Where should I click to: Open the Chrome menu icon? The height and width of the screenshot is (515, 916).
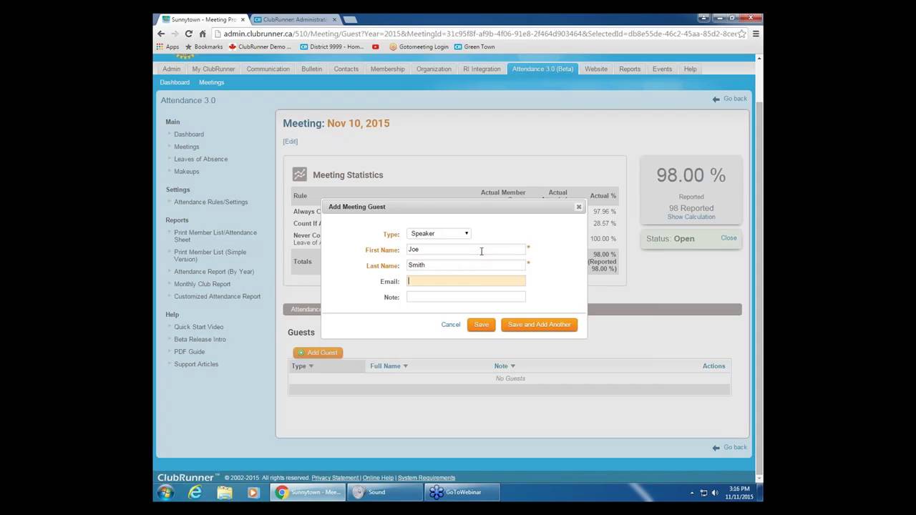(756, 34)
